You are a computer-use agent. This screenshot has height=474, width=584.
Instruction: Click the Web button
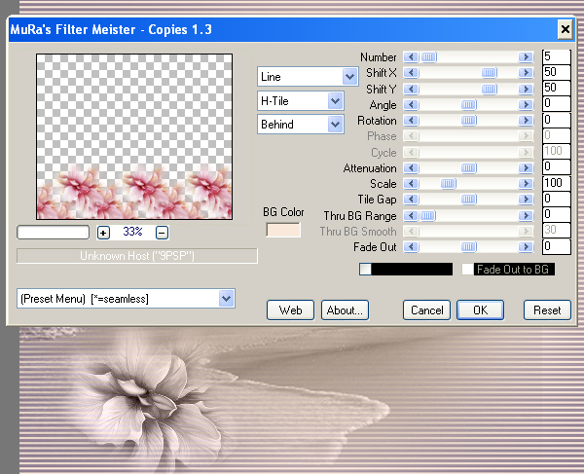(290, 310)
